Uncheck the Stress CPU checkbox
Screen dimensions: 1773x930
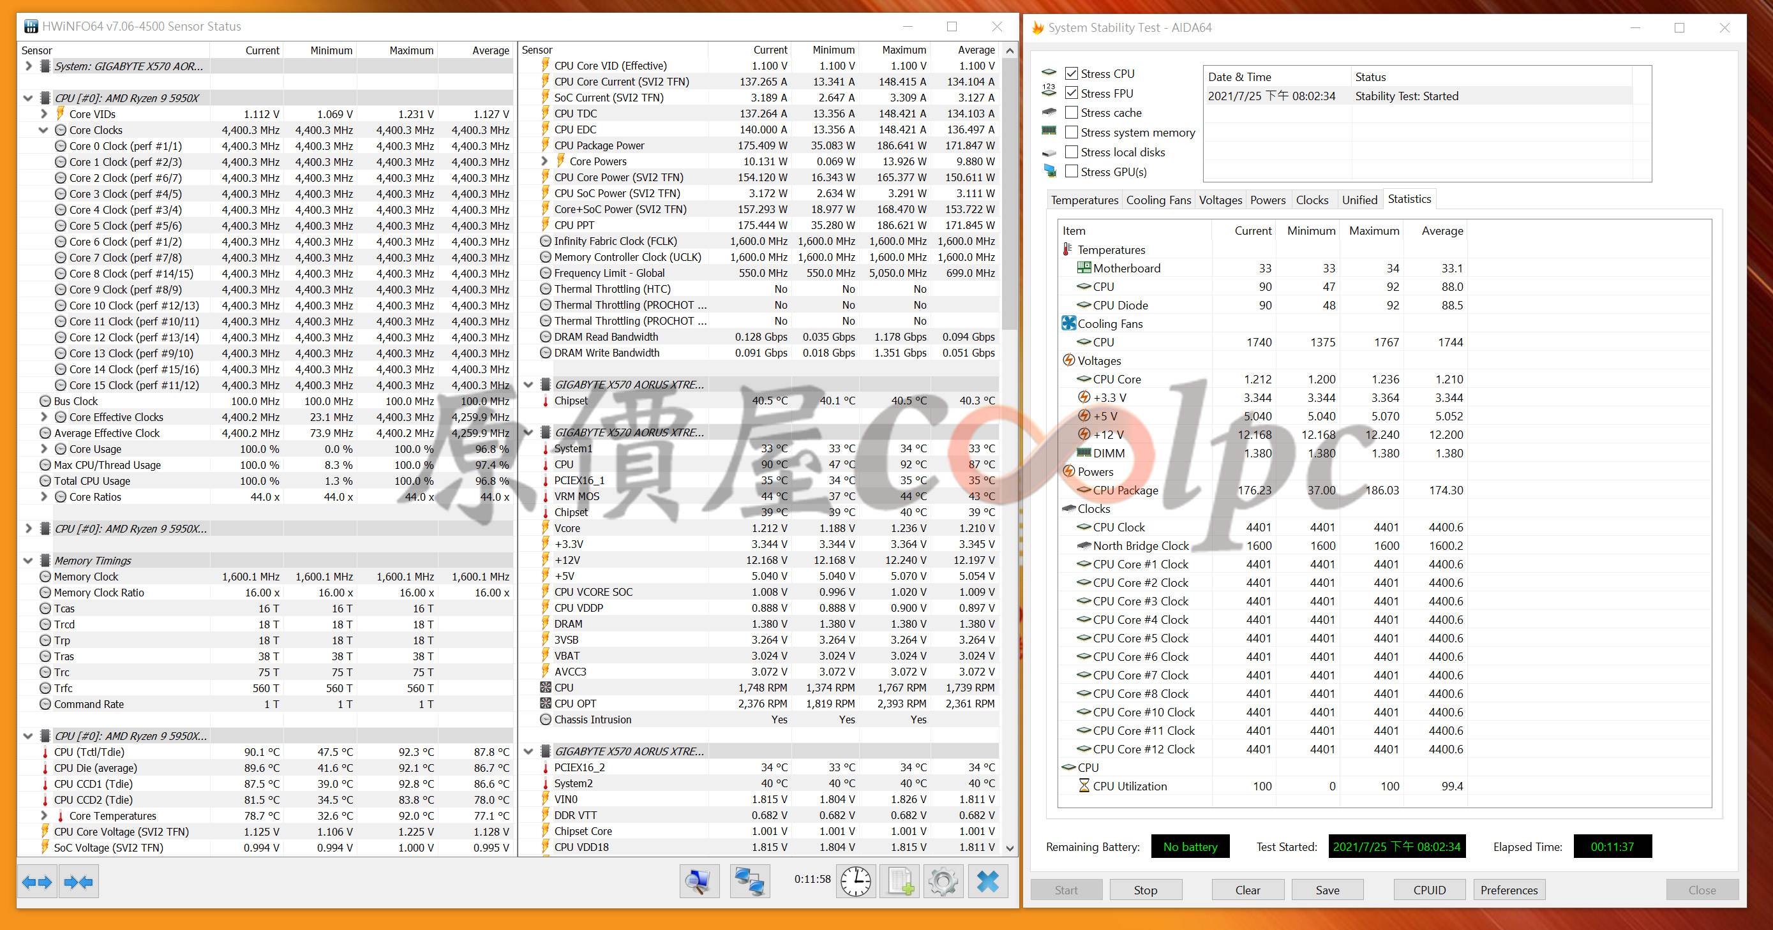coord(1071,73)
